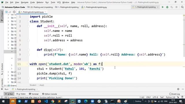Toggle the read-only lock icon

[x=178, y=97]
